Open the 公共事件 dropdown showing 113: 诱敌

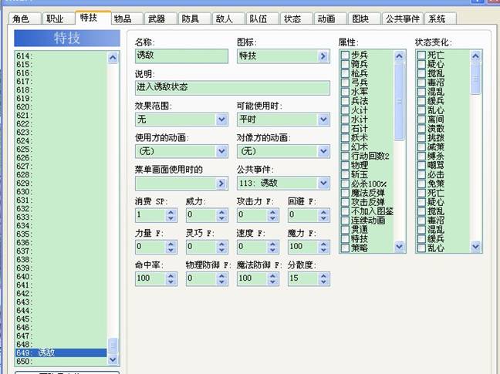[323, 184]
